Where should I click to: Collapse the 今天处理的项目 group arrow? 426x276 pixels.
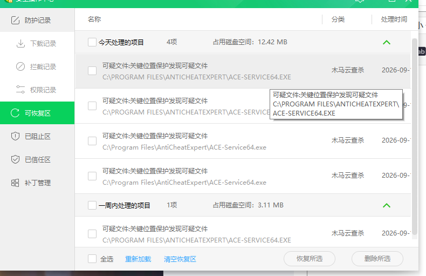pos(386,43)
